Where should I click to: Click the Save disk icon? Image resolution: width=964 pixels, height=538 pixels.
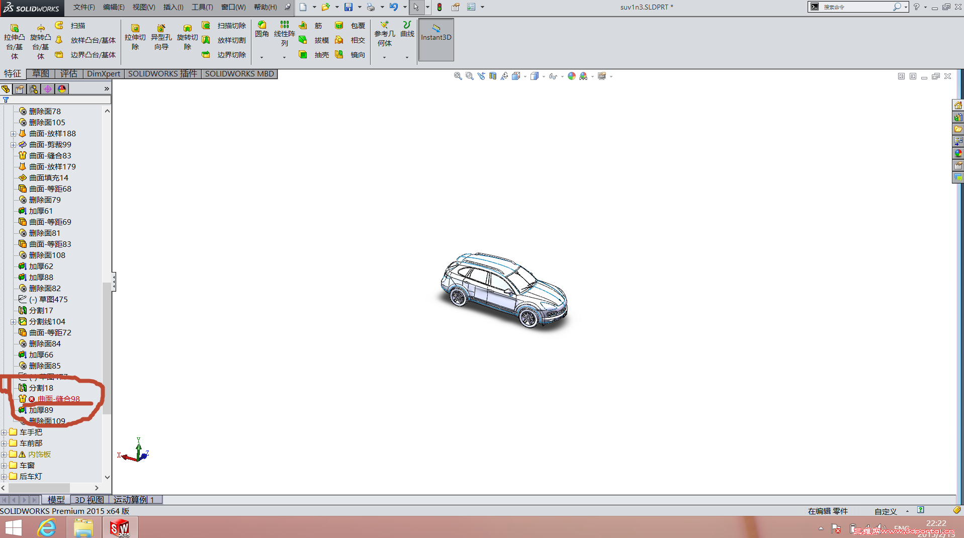tap(348, 7)
